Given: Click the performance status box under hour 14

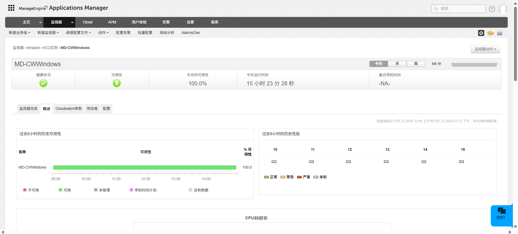Looking at the screenshot, I should [424, 162].
